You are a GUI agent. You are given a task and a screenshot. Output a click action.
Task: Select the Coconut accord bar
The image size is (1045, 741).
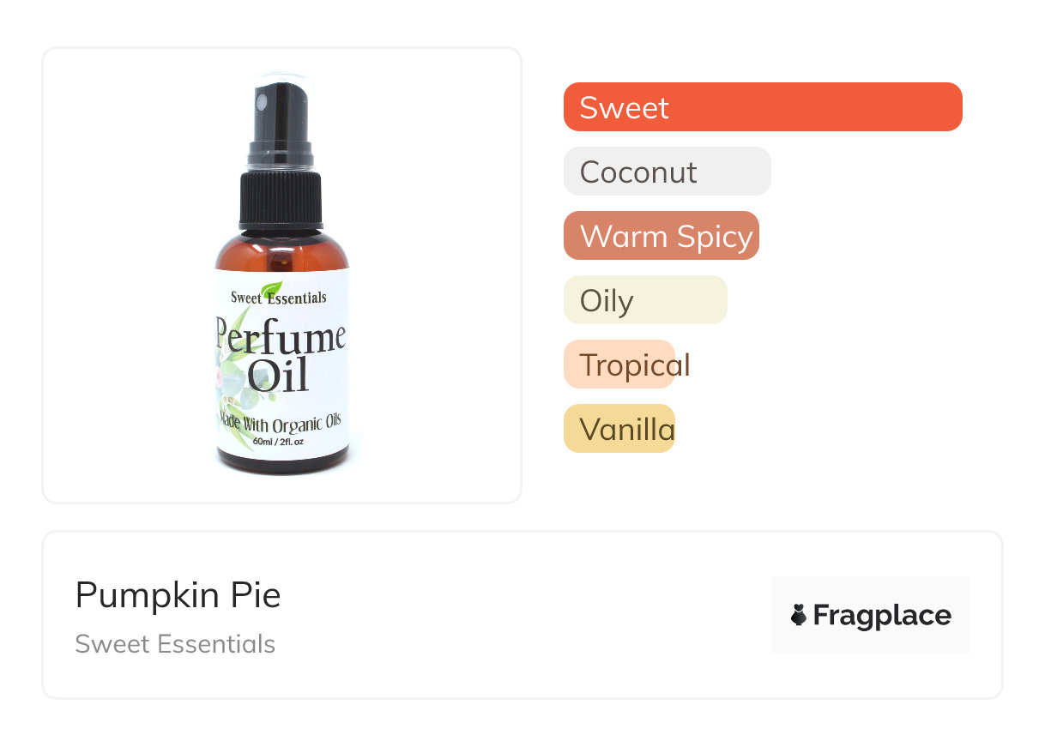[667, 172]
